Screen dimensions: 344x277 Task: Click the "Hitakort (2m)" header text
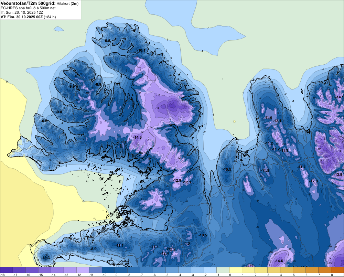coord(67,3)
